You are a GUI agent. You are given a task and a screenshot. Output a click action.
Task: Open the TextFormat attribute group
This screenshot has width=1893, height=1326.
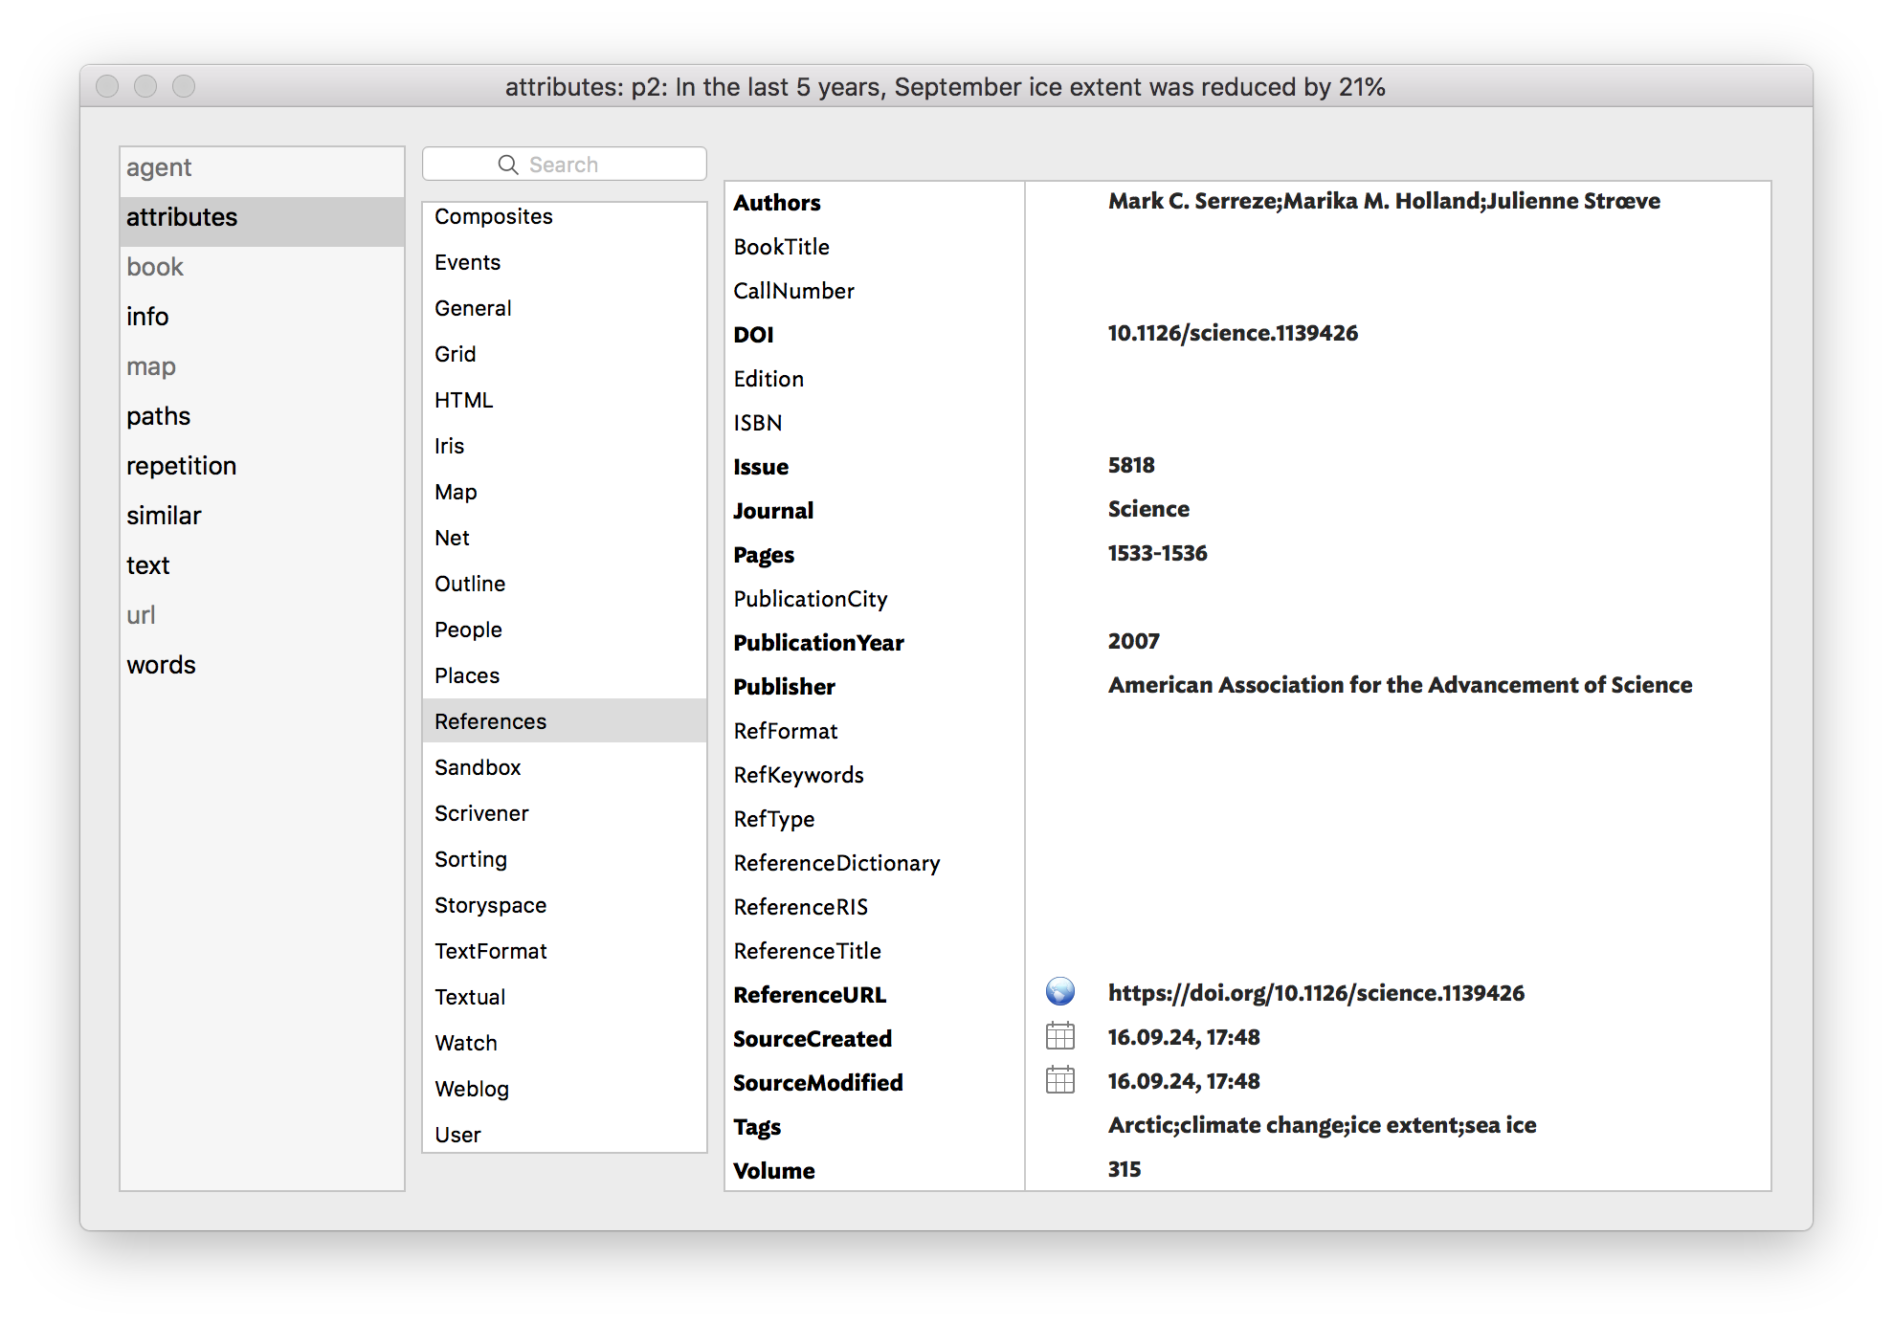pyautogui.click(x=490, y=951)
